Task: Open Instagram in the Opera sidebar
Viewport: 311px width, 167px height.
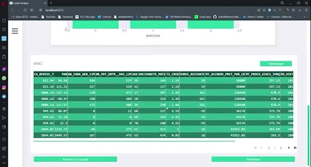Action: click(4, 87)
